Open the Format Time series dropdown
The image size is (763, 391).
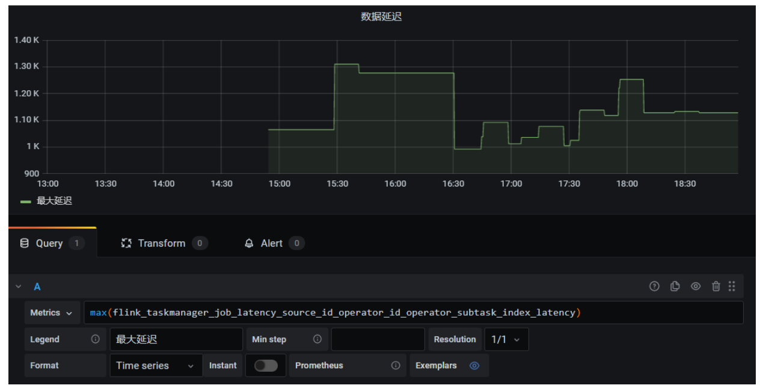tap(155, 365)
